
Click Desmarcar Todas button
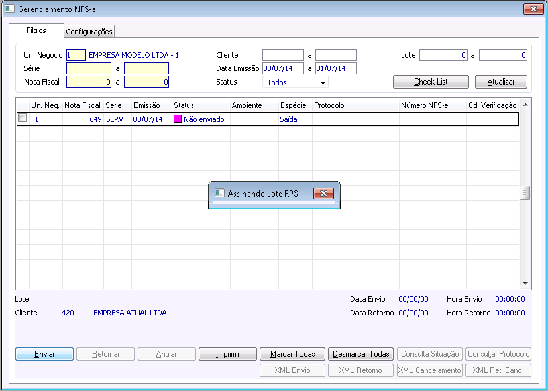tap(361, 354)
